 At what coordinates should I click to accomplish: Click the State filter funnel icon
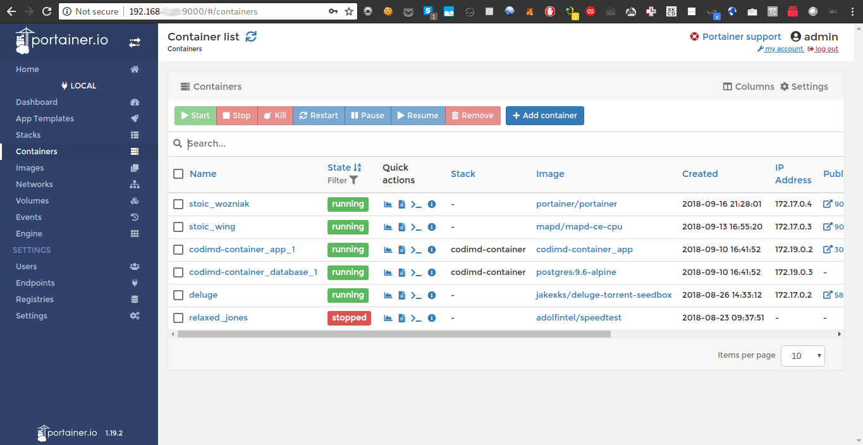(x=353, y=180)
